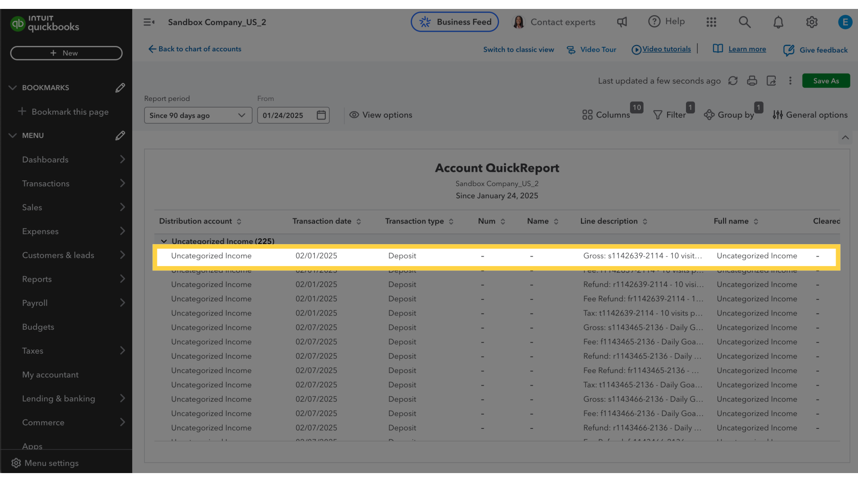Viewport: 858px width, 482px height.
Task: Open Business Feed
Action: [454, 22]
